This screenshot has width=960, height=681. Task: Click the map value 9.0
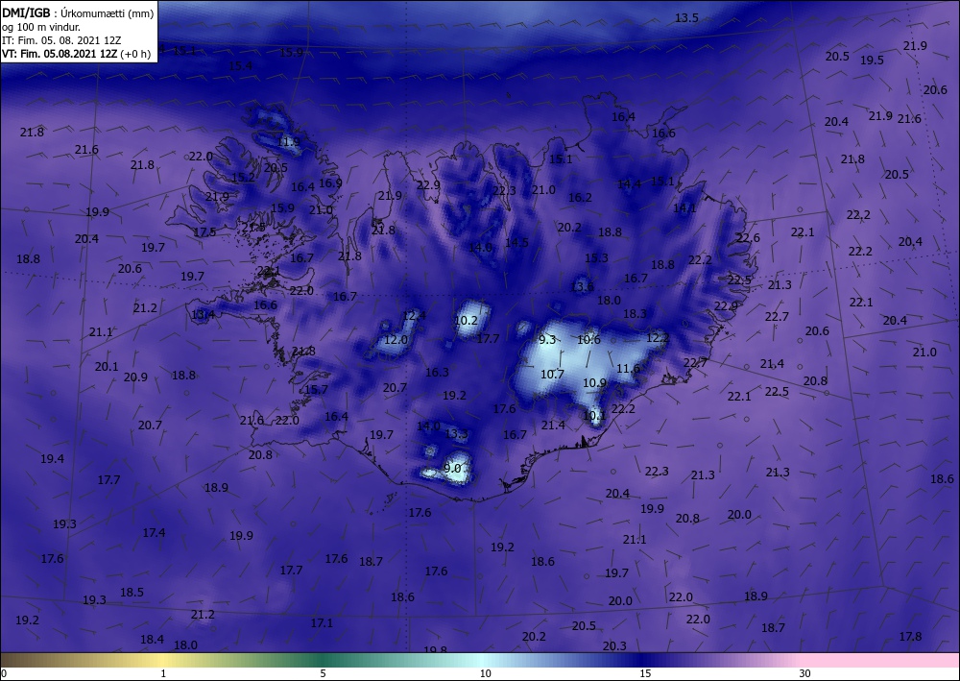pos(452,469)
